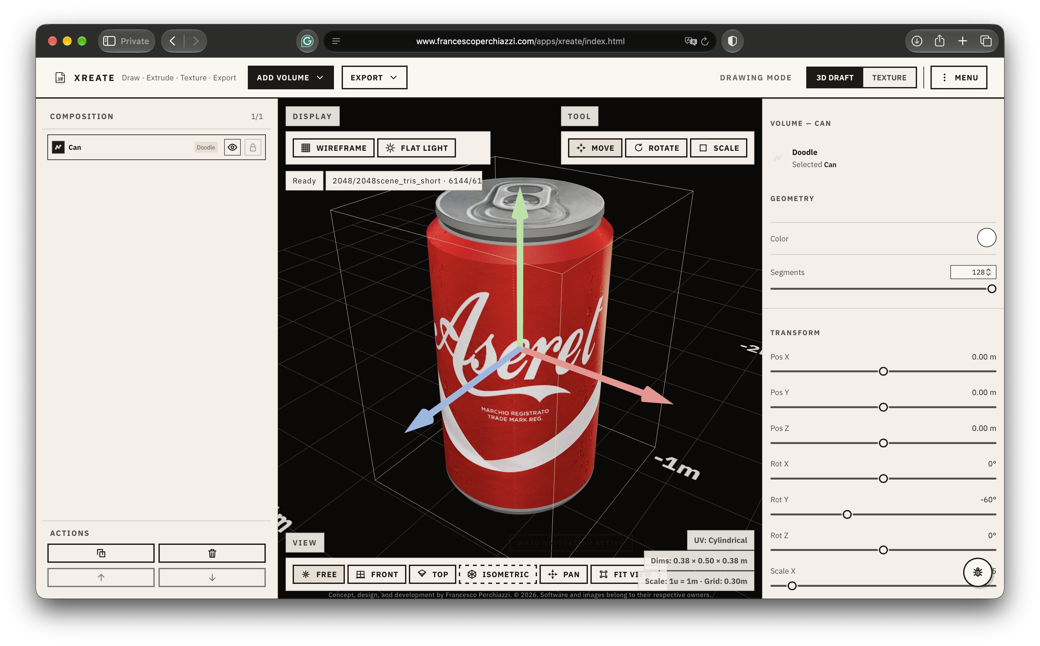Go back with the browser back arrow

coord(173,41)
